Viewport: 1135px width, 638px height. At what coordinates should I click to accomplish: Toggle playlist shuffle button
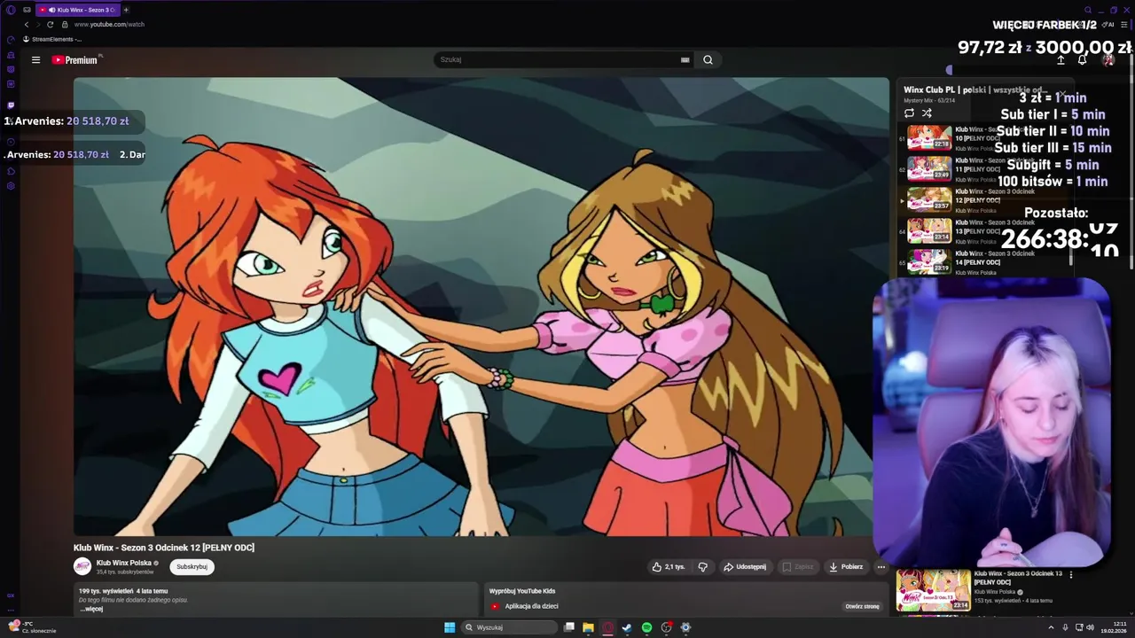coord(927,113)
